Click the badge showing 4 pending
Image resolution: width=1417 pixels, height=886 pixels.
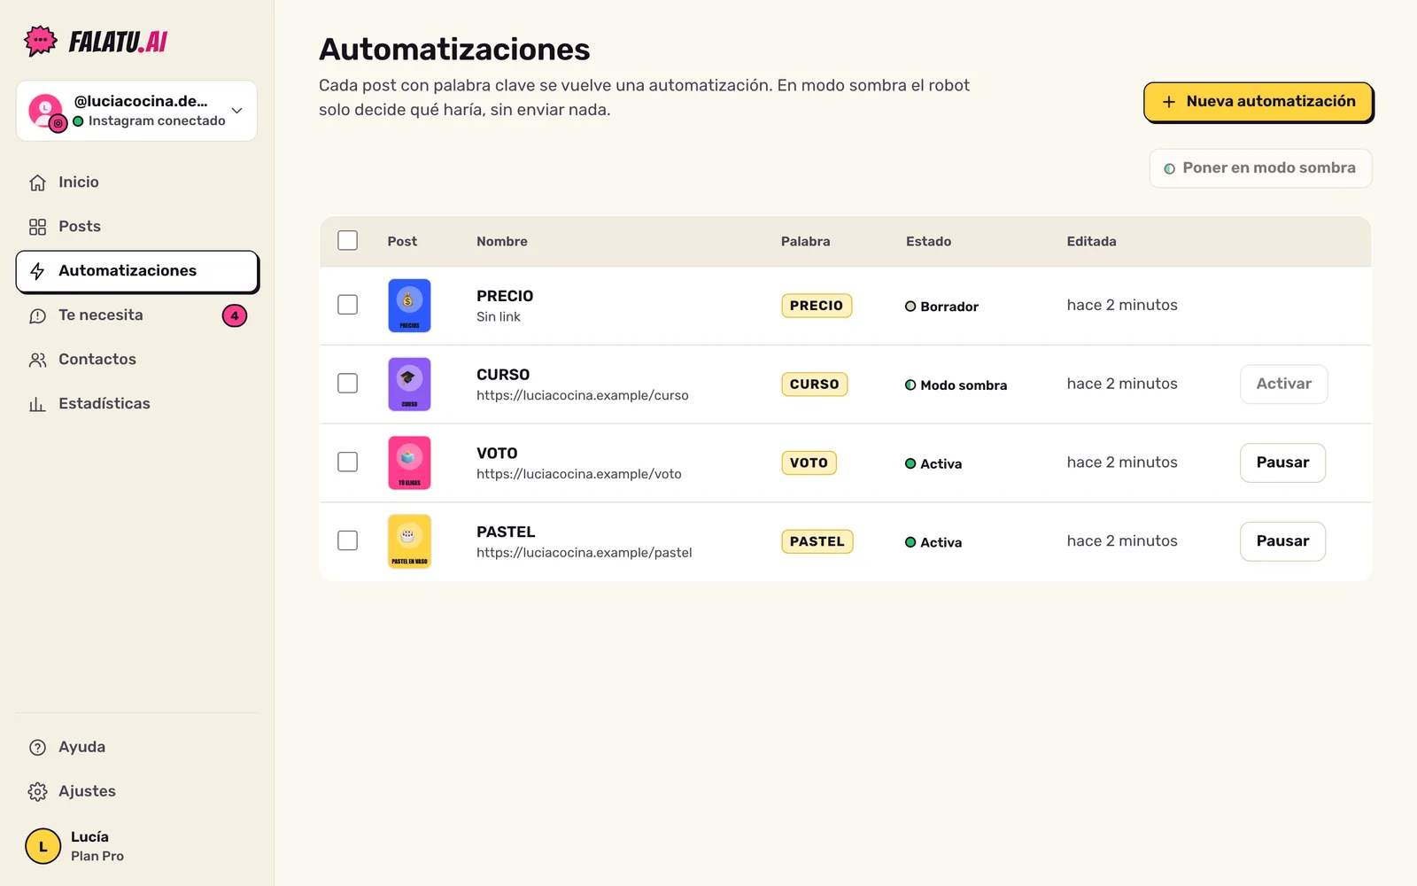(235, 315)
